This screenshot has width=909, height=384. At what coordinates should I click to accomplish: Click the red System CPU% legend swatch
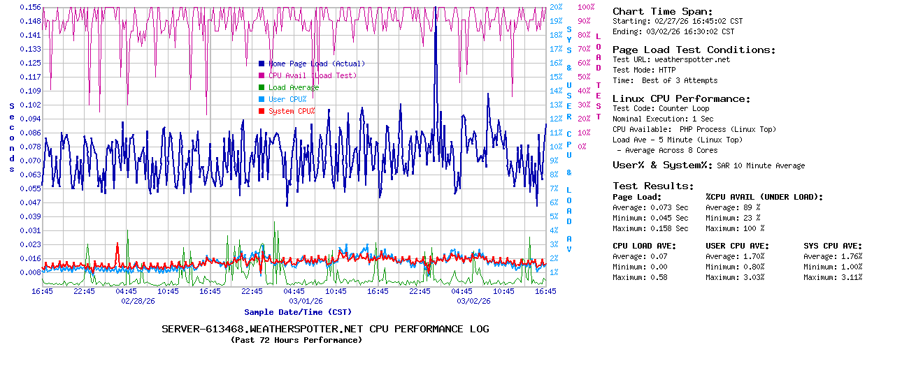tap(262, 111)
